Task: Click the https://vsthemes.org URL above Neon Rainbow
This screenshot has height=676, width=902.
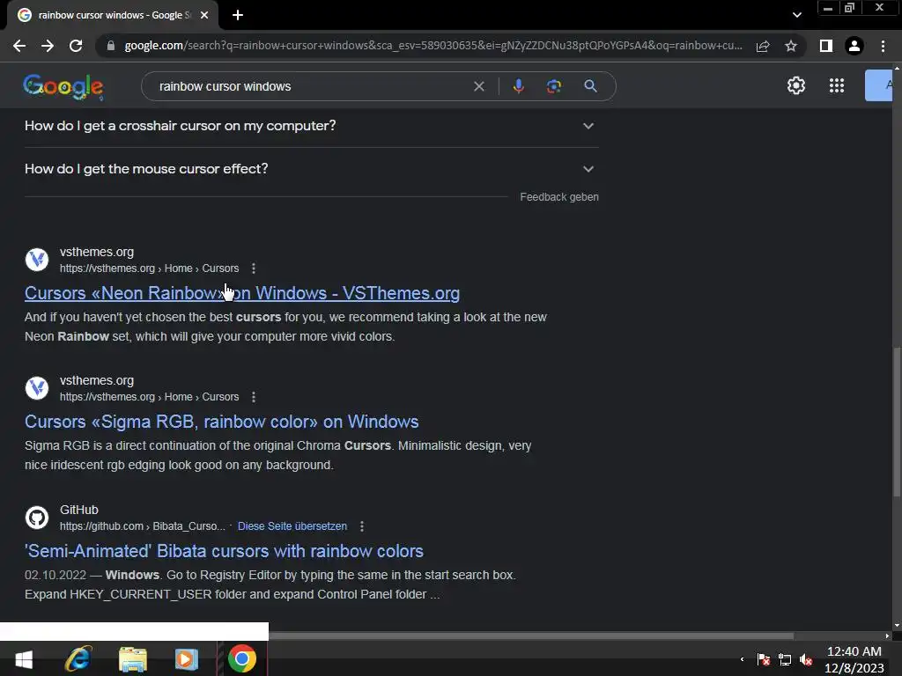Action: 149,268
